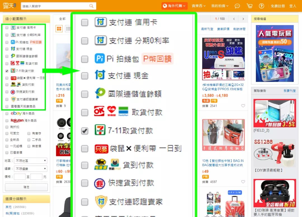Favorite the 安博盒子 product with heart icon
The height and width of the screenshot is (217, 302).
[243, 106]
